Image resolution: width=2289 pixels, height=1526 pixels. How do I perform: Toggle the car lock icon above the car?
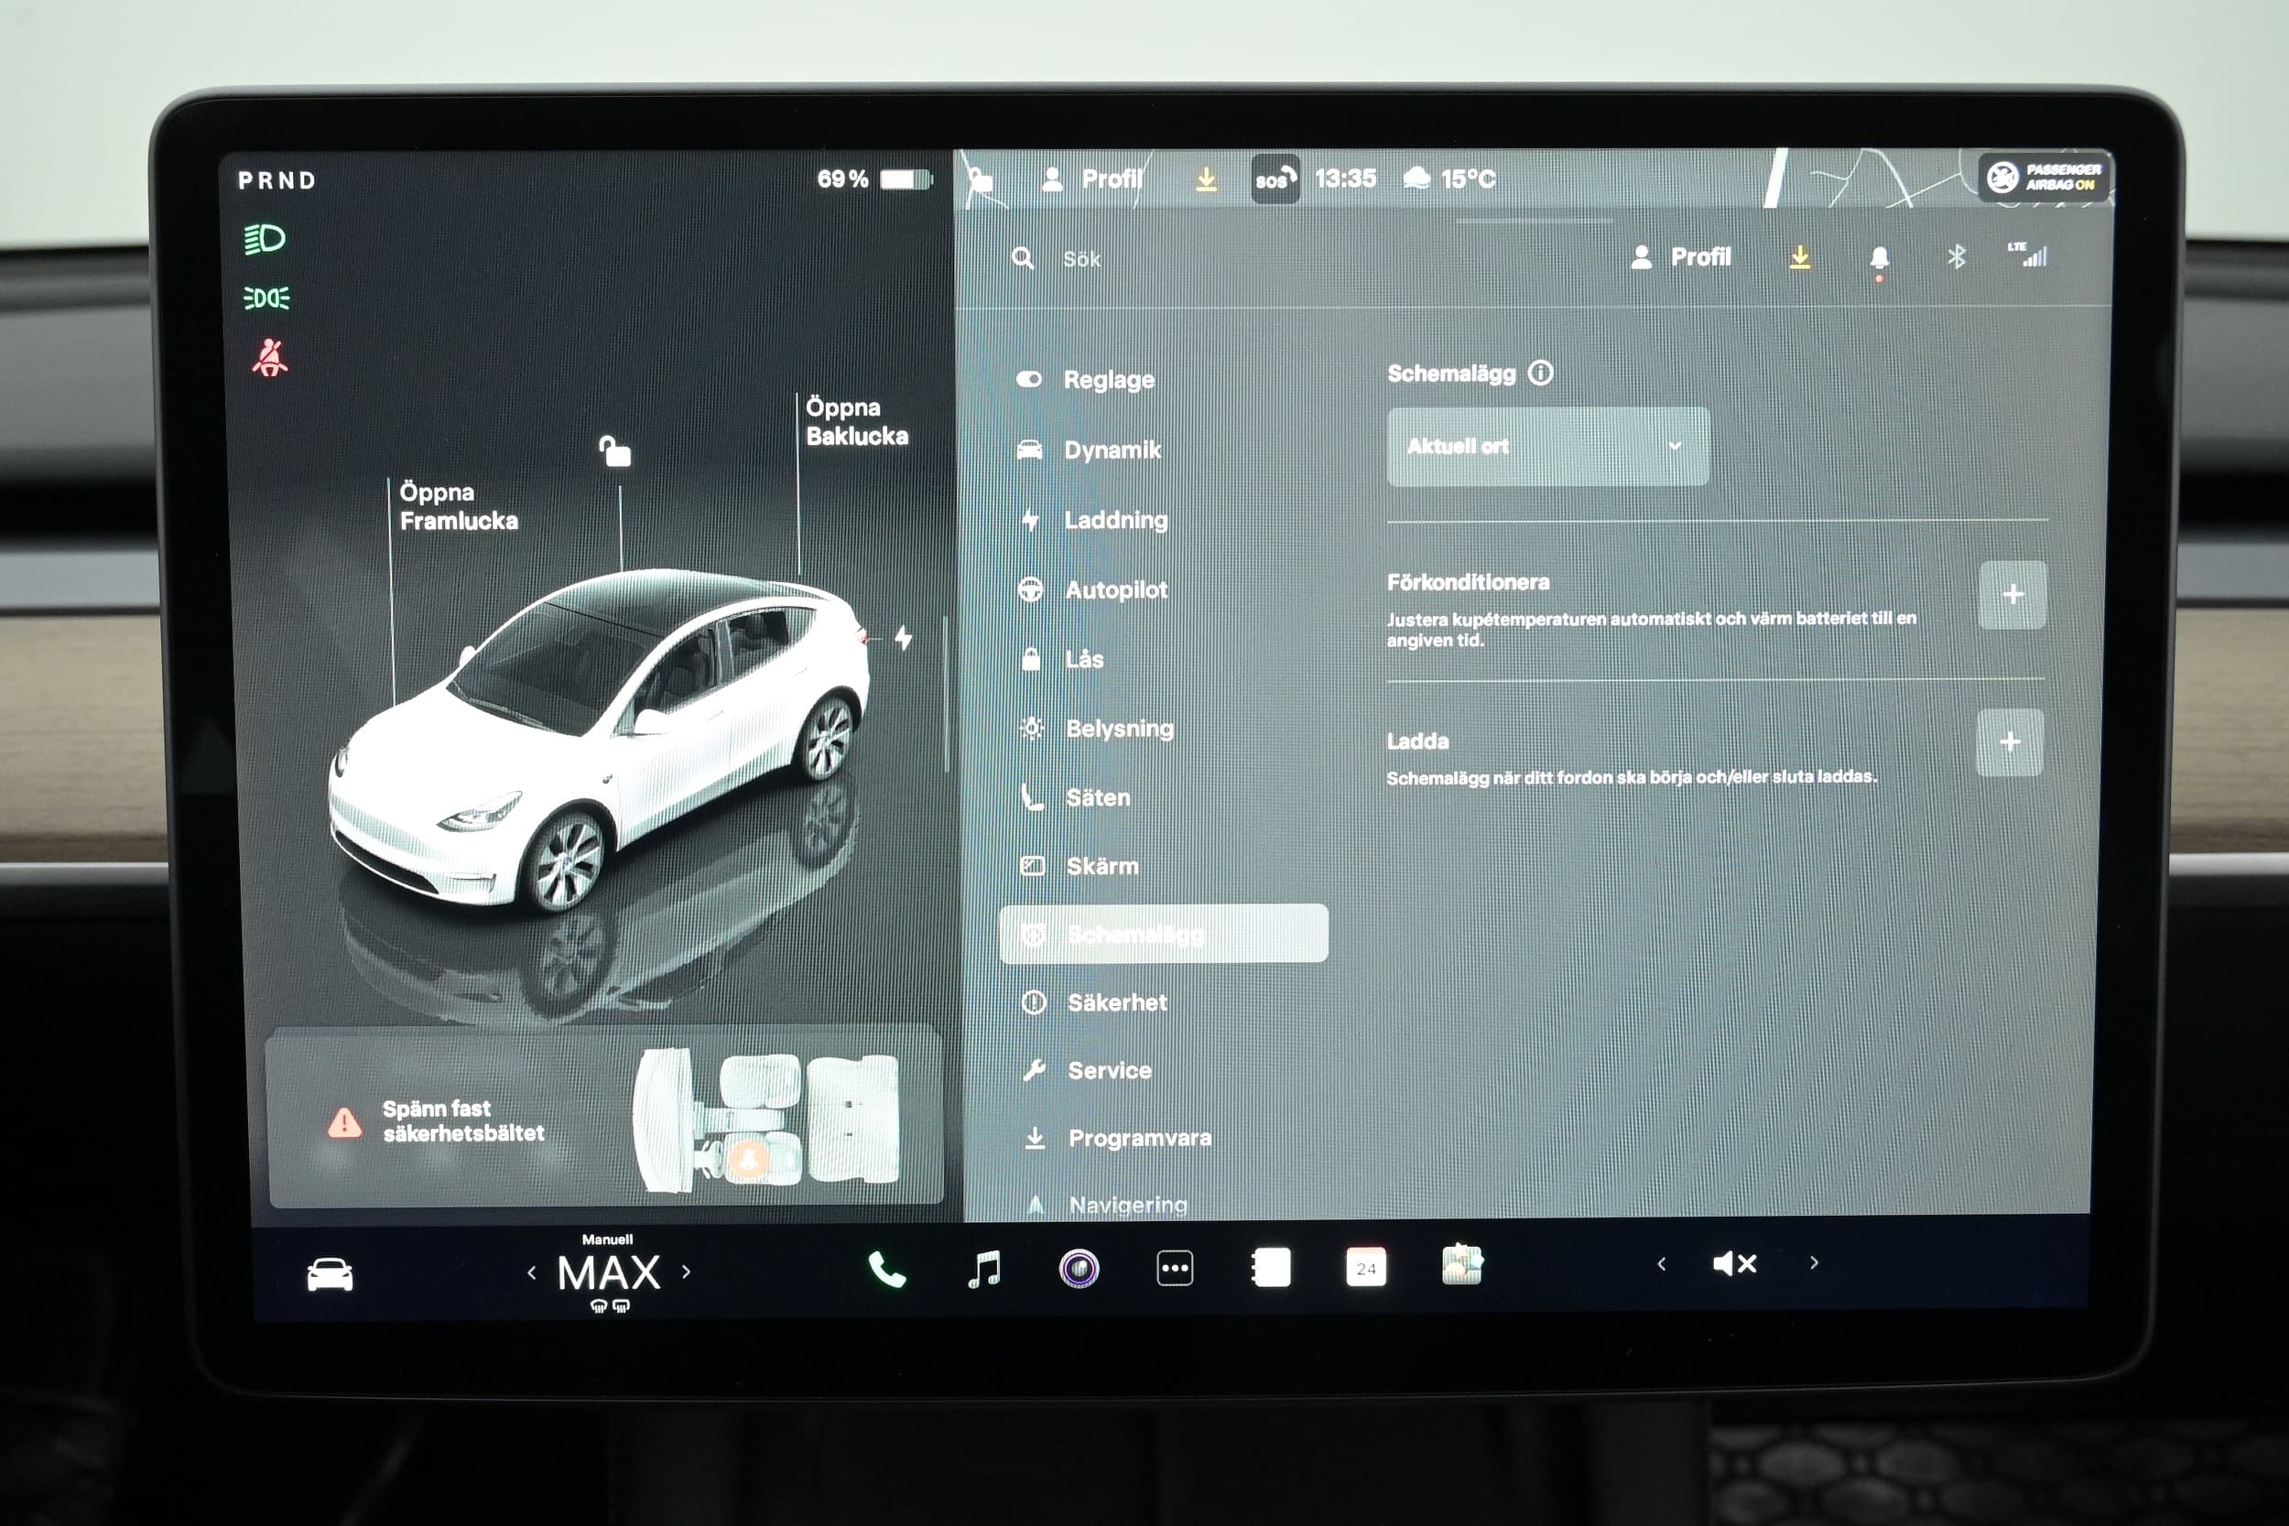pos(615,451)
